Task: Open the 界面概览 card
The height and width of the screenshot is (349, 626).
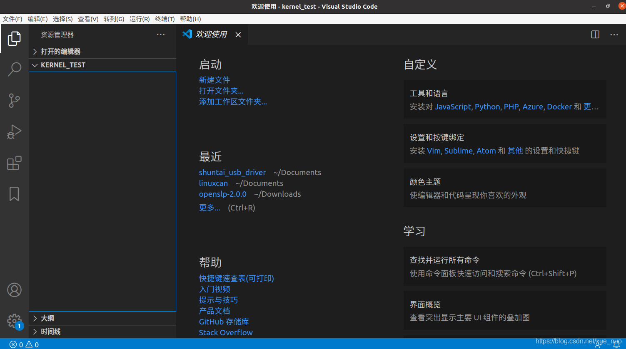Action: pos(505,311)
